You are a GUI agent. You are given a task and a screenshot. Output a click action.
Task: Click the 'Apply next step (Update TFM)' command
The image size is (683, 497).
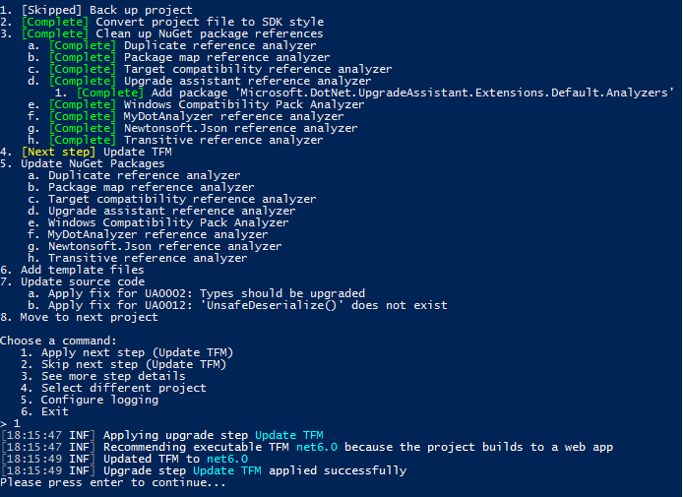click(137, 352)
